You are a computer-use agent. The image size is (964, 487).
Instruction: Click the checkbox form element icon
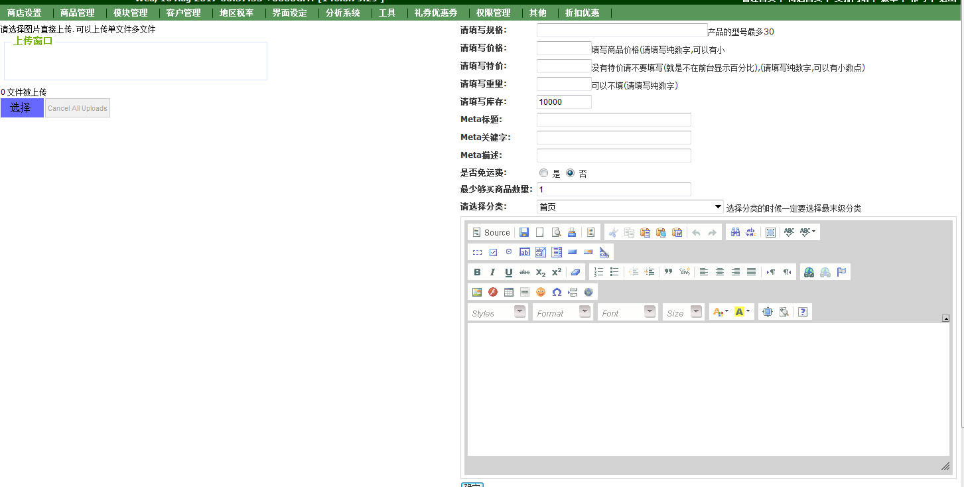pos(493,252)
